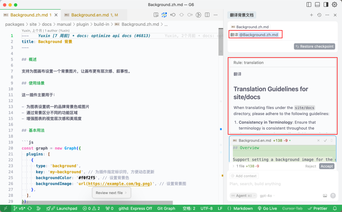Open the editor's more actions ellipsis menu
This screenshot has width=342, height=212.
(216, 15)
